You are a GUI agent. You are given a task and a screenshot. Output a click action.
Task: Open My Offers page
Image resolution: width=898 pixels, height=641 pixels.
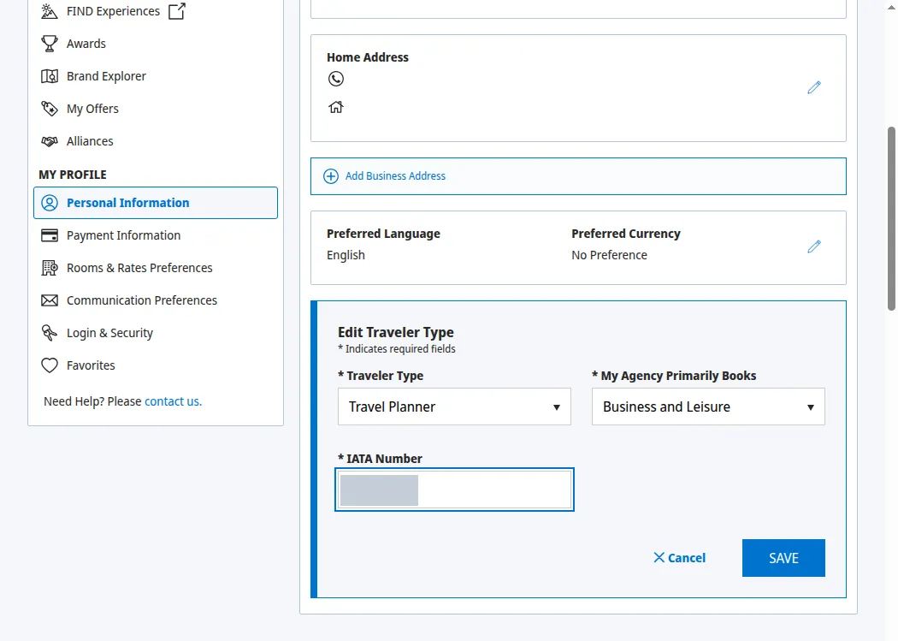click(92, 109)
